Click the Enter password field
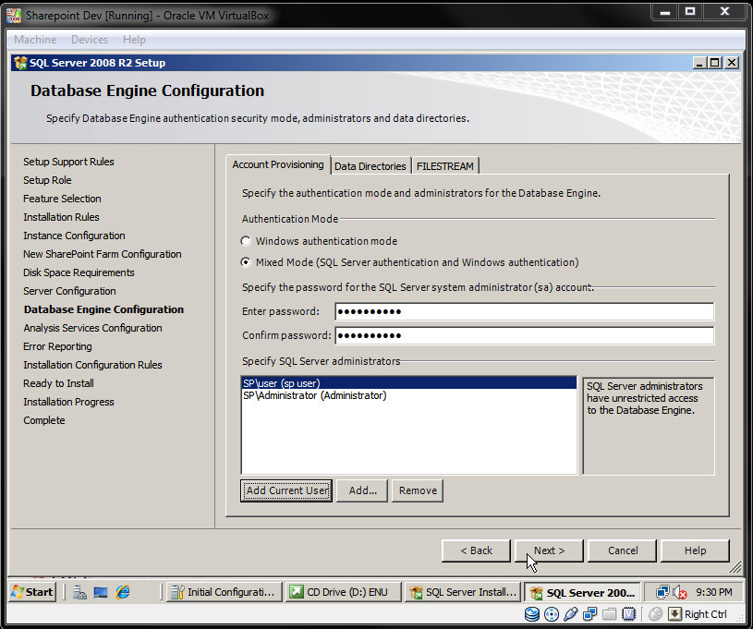 [x=525, y=311]
